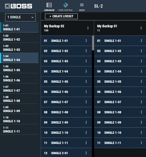The image size is (146, 157).
Task: Open kebab menu for 03 SINGLE 1-03 in My Backup 02
Action: (x=86, y=61)
